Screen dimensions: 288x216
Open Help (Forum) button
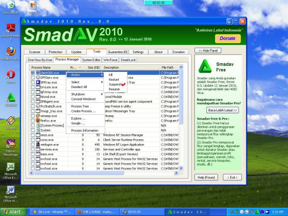pos(206,178)
